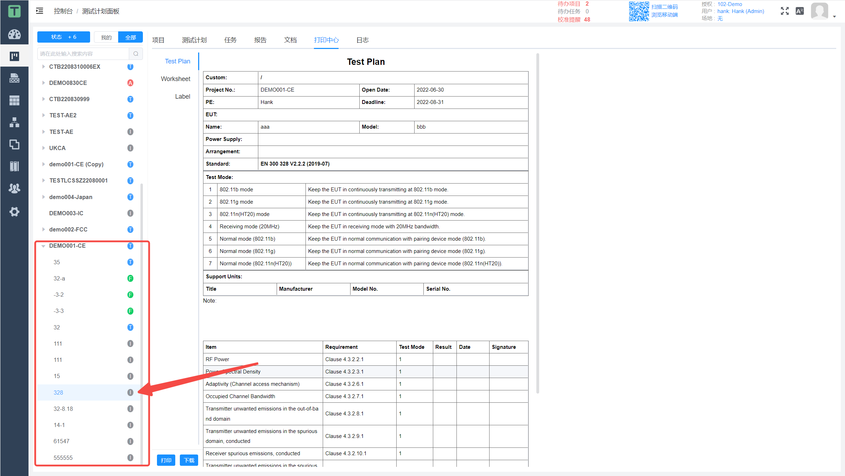Click the green F badge on -3-3

click(x=130, y=311)
